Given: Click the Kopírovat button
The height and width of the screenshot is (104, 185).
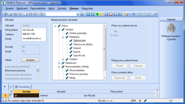Looking at the screenshot, I should [x=119, y=78].
